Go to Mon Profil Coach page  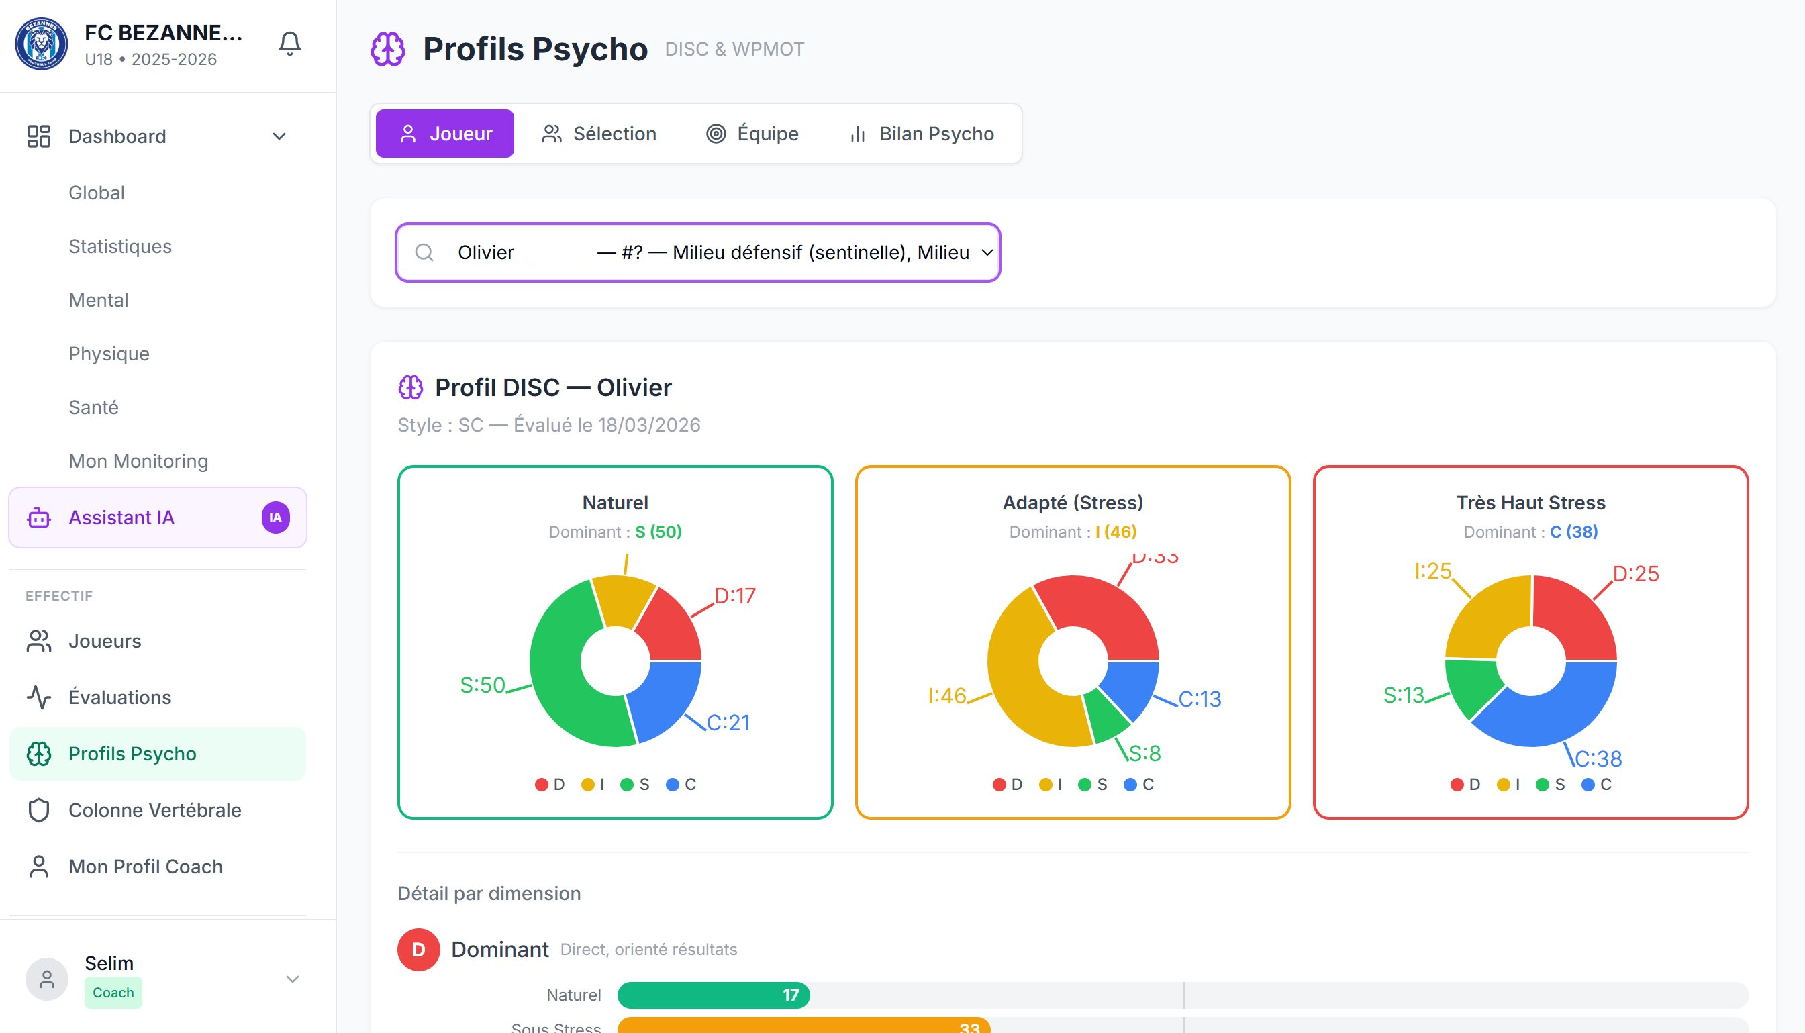[158, 867]
